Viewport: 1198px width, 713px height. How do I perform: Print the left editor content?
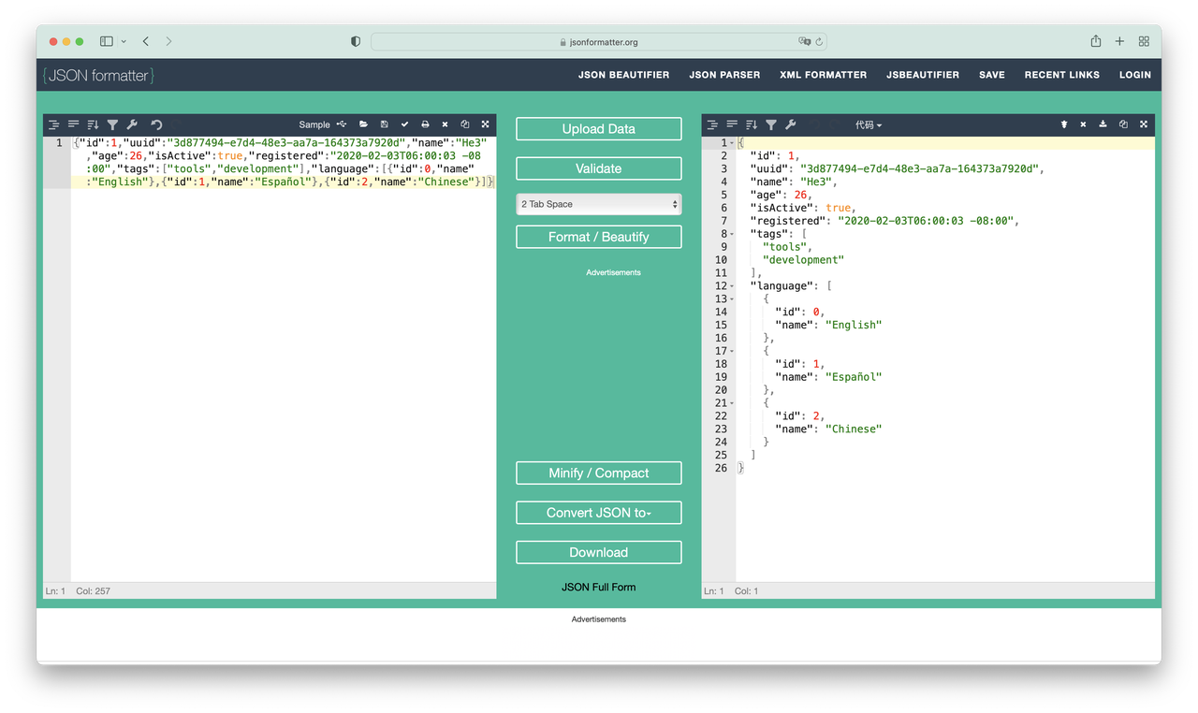pyautogui.click(x=425, y=124)
